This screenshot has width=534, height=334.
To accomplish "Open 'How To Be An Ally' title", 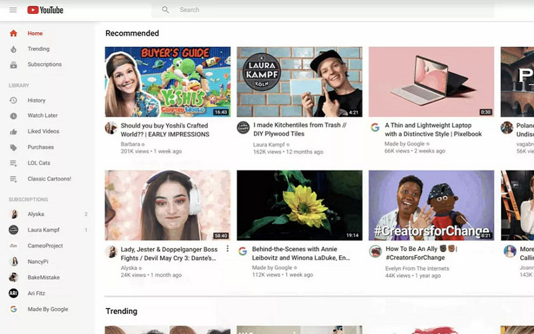I will point(421,253).
